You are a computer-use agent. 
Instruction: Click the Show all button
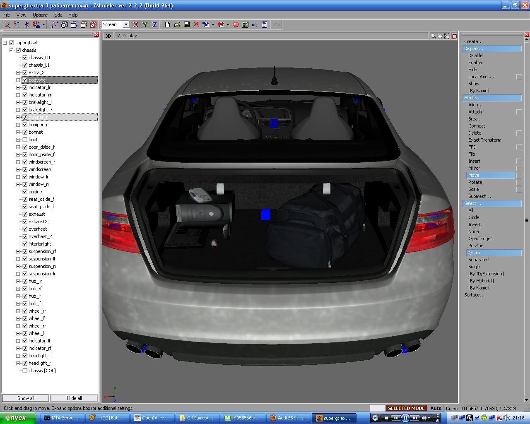[26, 398]
